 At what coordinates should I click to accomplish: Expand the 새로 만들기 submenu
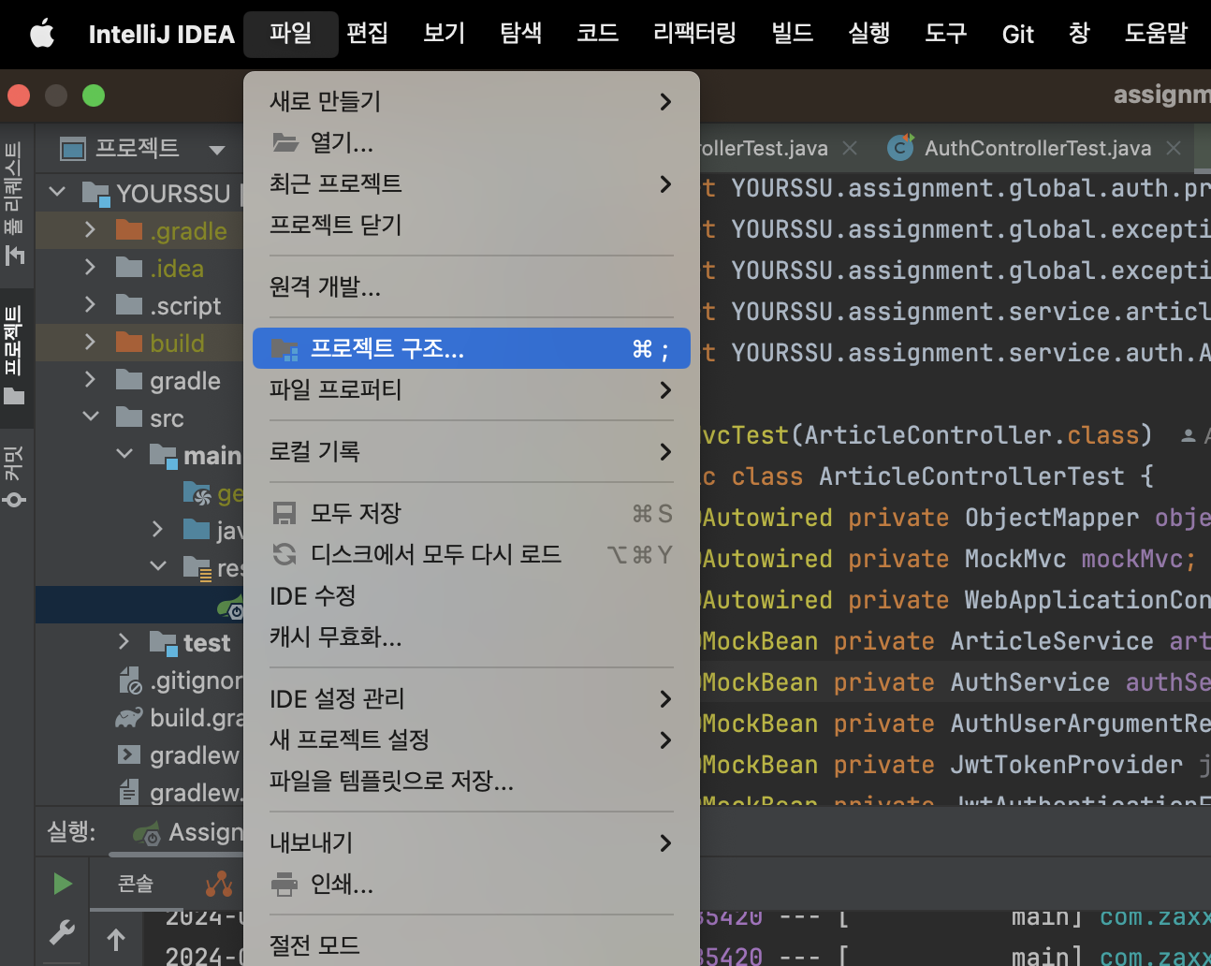(472, 101)
